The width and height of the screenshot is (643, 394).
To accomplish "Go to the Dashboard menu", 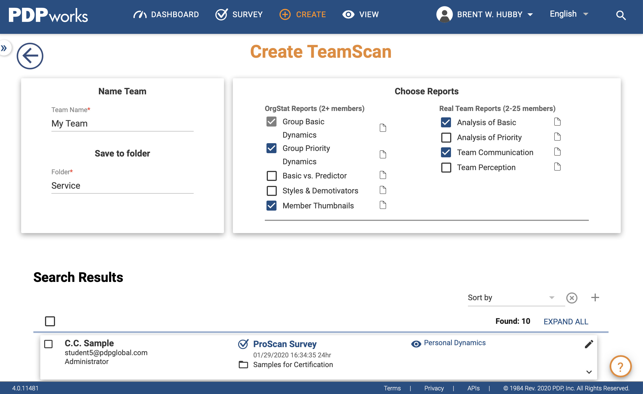I will [x=166, y=14].
